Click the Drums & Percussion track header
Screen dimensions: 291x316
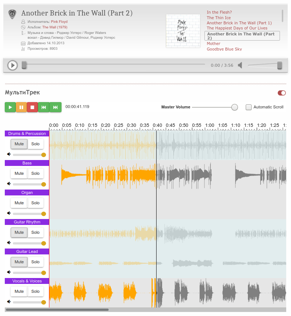pos(27,133)
